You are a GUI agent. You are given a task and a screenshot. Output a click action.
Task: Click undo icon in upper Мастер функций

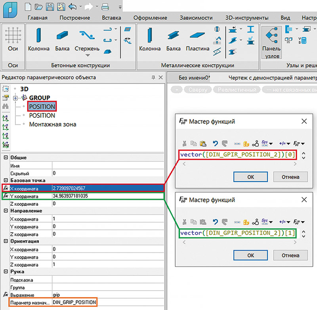[215, 144]
